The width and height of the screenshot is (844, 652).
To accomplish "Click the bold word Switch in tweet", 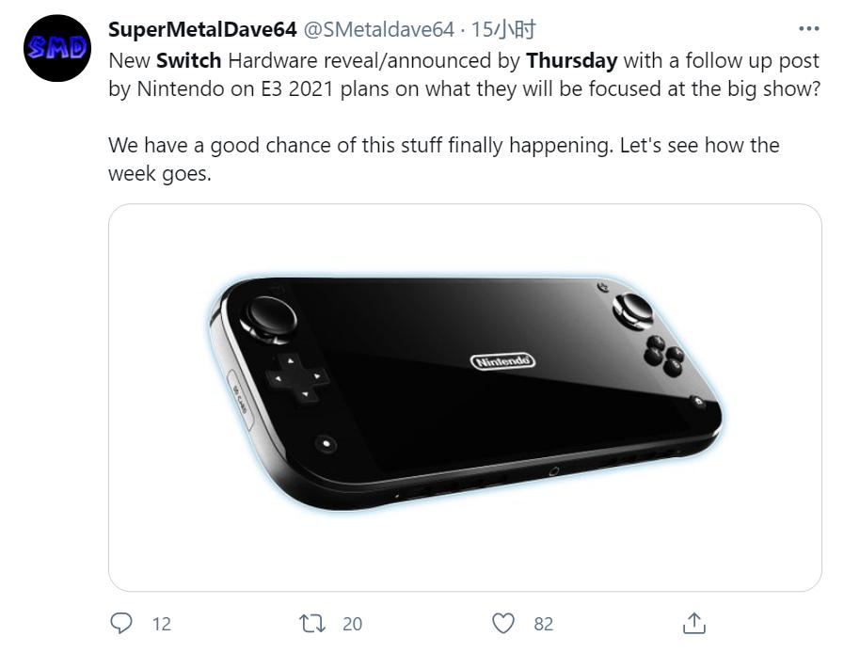I will point(188,60).
